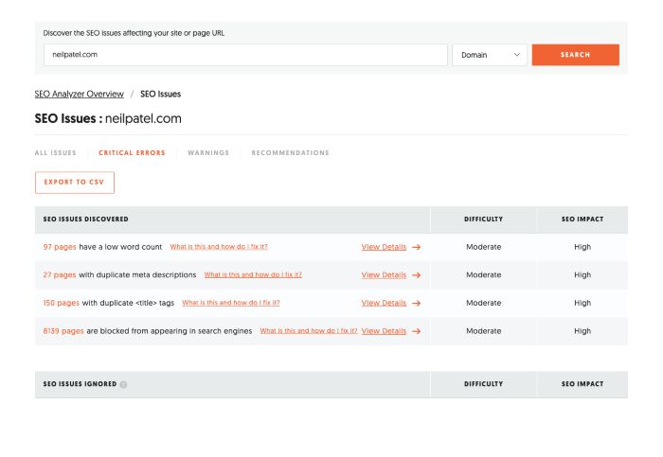Viewport: 663px width, 457px height.
Task: Click 'Discover the SEO issues' label text
Action: click(134, 33)
